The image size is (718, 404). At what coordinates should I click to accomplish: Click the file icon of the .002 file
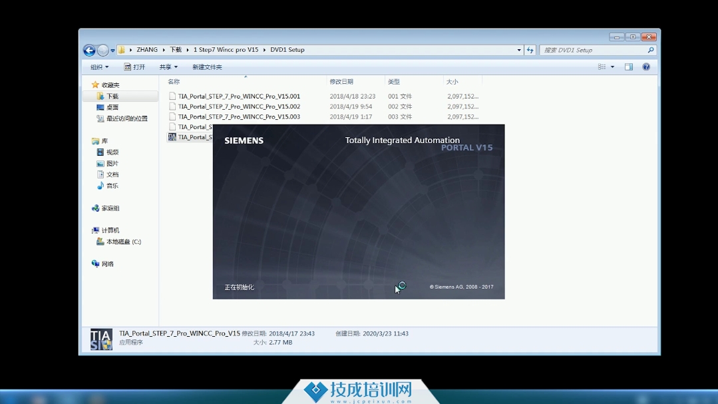[172, 106]
